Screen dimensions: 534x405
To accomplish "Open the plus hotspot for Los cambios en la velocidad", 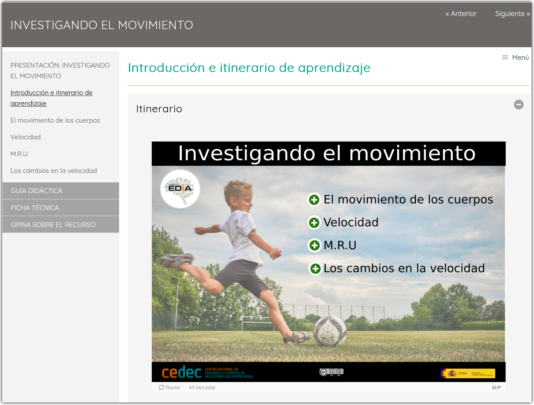I will pyautogui.click(x=315, y=269).
